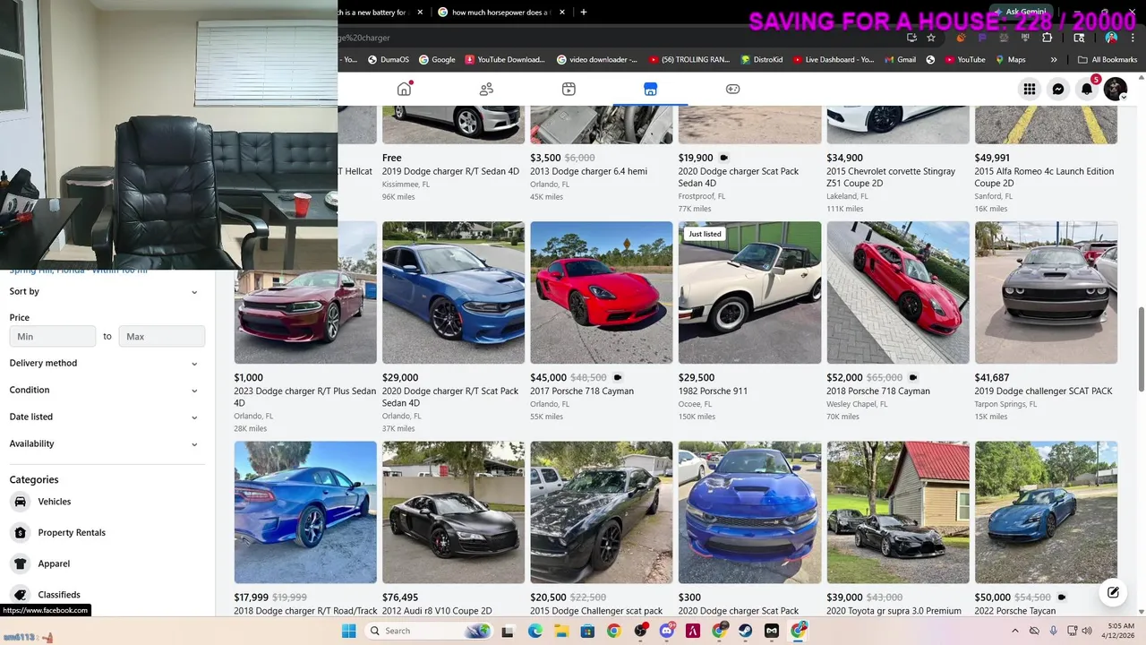This screenshot has height=645, width=1146.
Task: Open the Video (Reels) icon in Facebook header
Action: coord(569,89)
